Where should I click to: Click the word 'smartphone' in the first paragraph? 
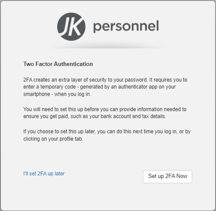tap(37, 94)
